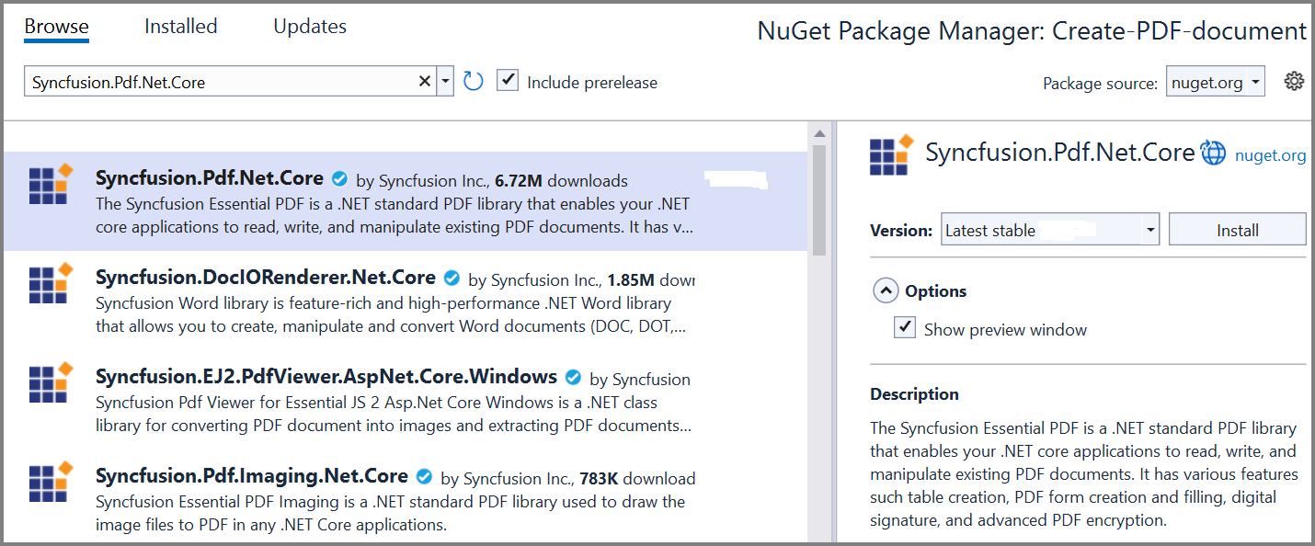Open NuGet settings via the gear icon
Screen dimensions: 1315x546
tap(1294, 81)
